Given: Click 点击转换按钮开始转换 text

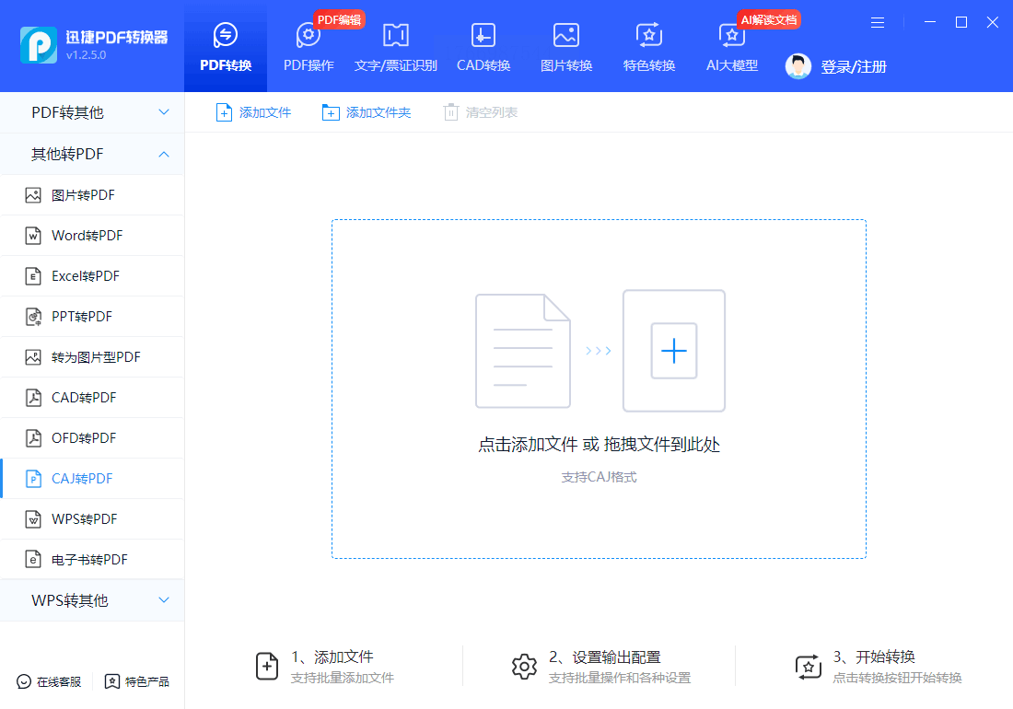Looking at the screenshot, I should point(897,678).
